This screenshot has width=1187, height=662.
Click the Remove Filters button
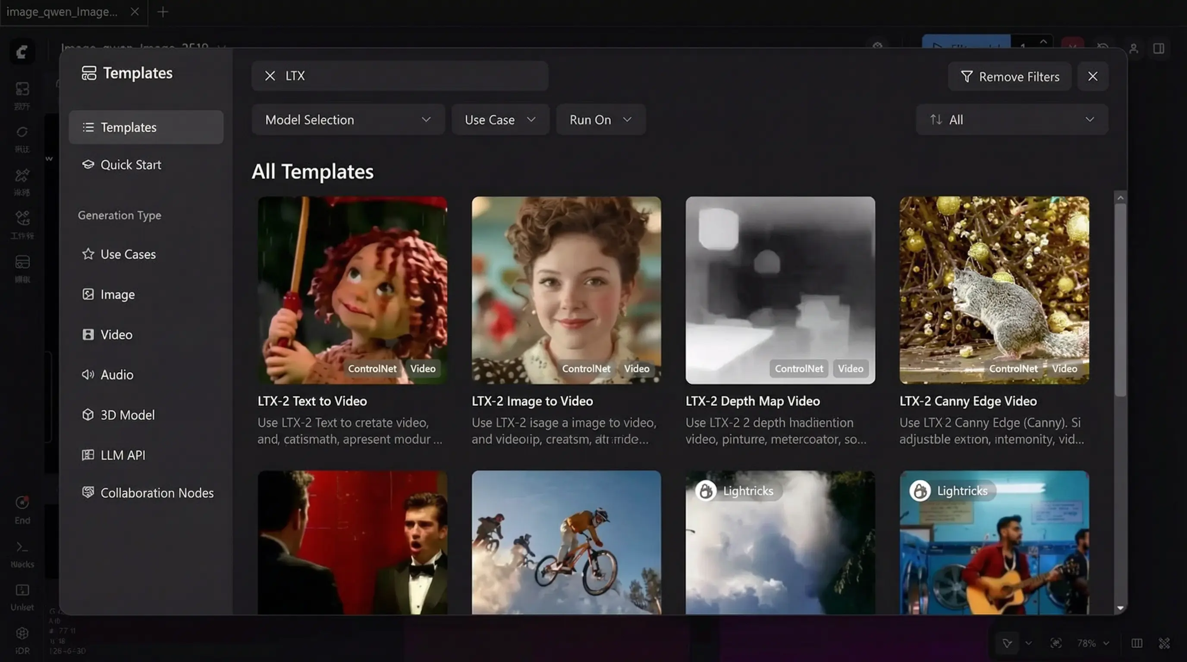pos(1009,76)
